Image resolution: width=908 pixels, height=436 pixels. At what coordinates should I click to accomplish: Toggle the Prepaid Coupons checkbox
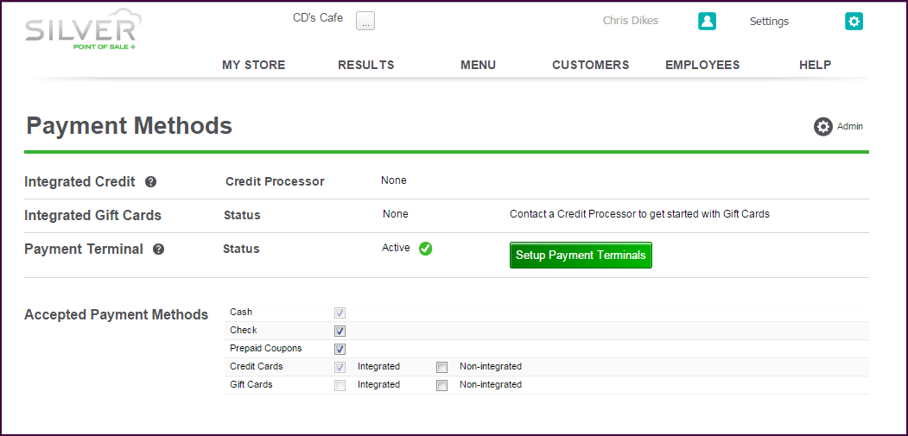pos(340,349)
